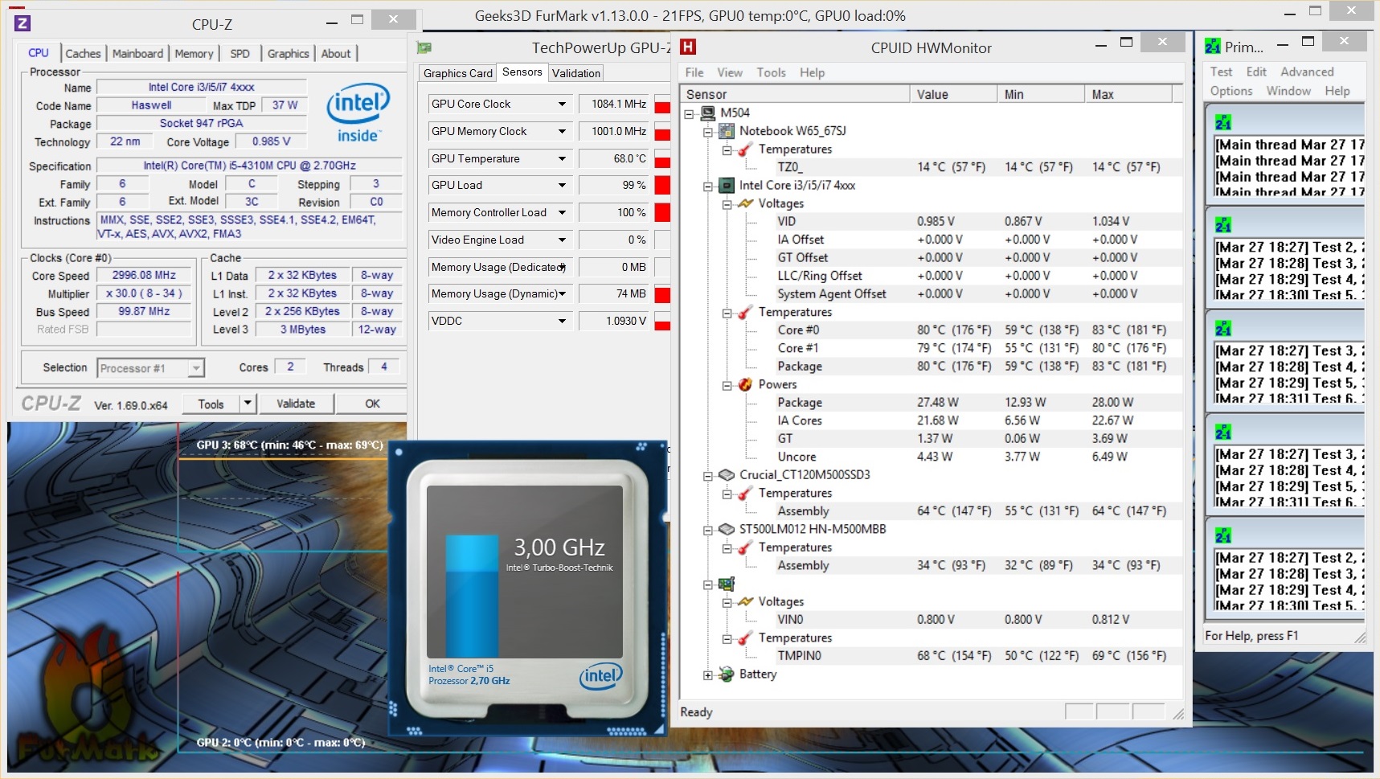The height and width of the screenshot is (779, 1380).
Task: Open the Memory Controller Load dropdown
Action: [x=562, y=213]
